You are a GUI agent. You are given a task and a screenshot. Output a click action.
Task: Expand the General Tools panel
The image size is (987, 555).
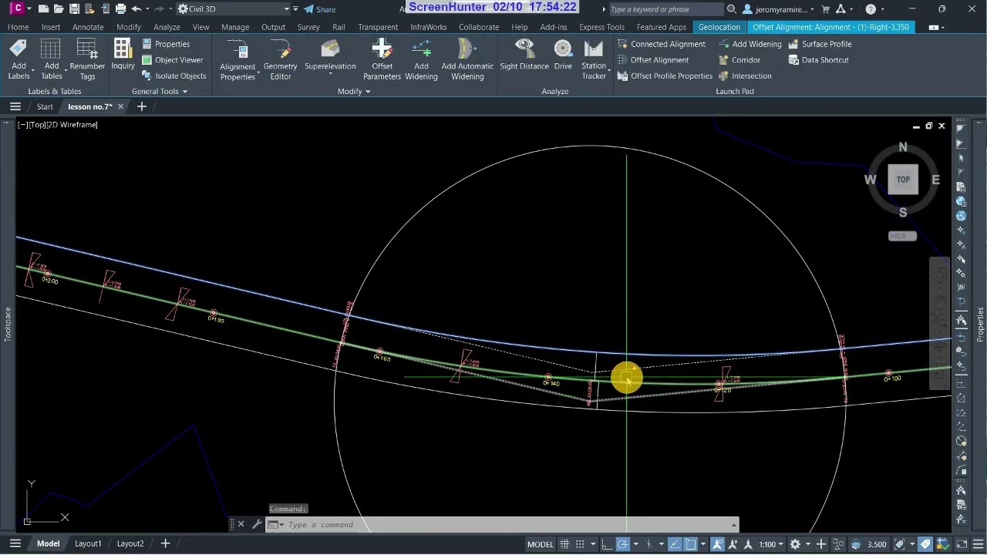pyautogui.click(x=160, y=91)
